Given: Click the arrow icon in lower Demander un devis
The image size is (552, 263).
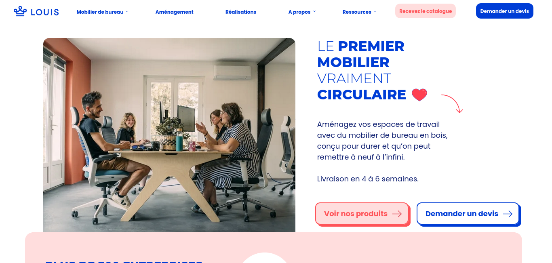Looking at the screenshot, I should [x=508, y=214].
